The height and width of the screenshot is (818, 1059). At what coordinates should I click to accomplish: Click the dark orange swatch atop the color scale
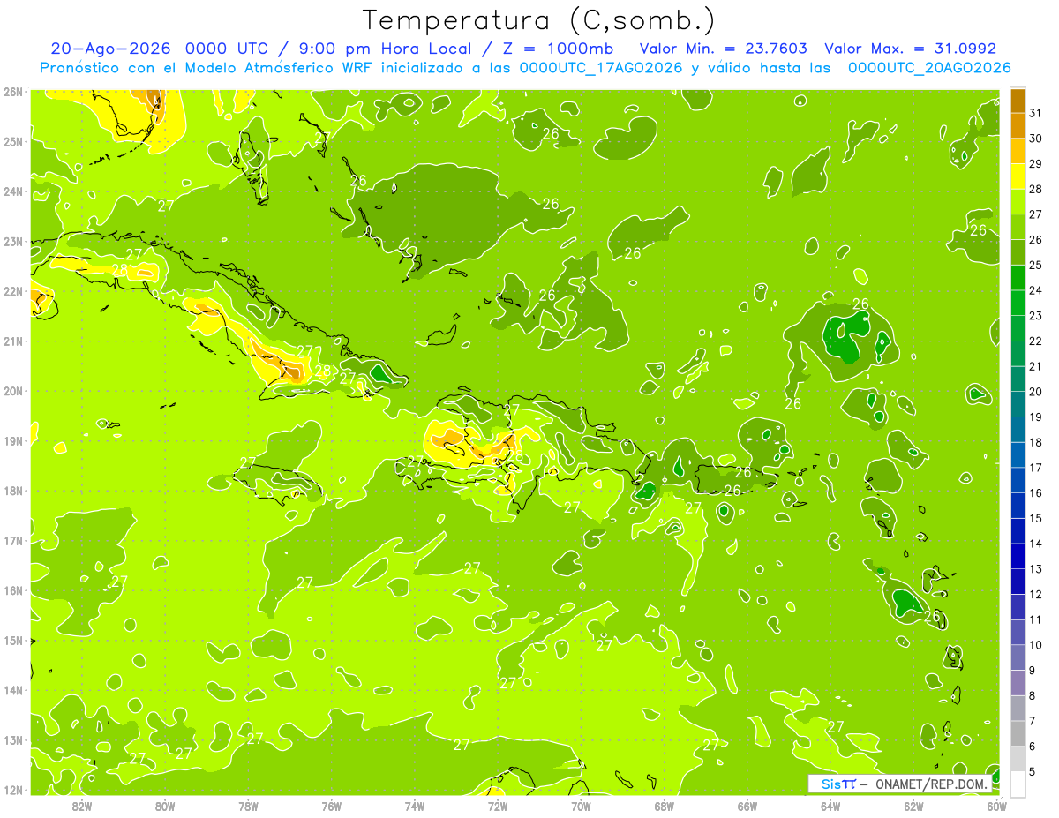coord(1018,101)
